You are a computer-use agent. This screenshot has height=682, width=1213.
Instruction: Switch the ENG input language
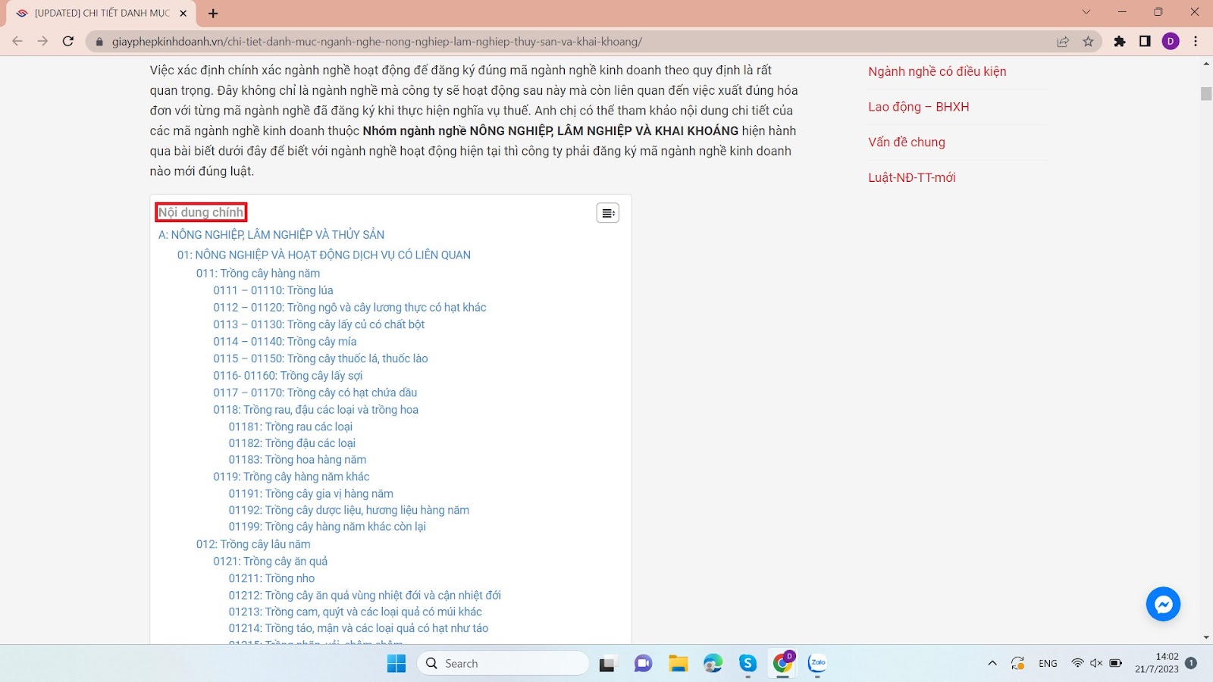tap(1048, 664)
